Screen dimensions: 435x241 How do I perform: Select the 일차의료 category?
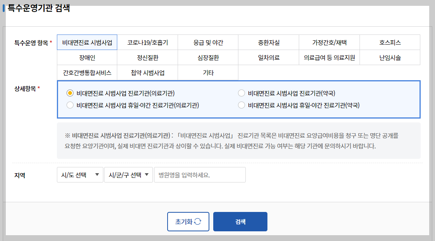click(268, 57)
